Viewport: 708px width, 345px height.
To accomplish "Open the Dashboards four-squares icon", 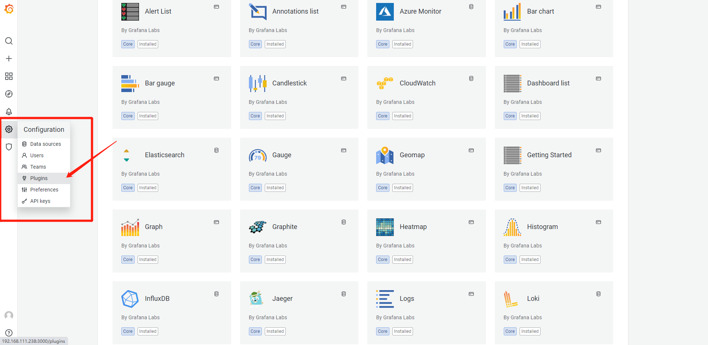I will coord(9,76).
